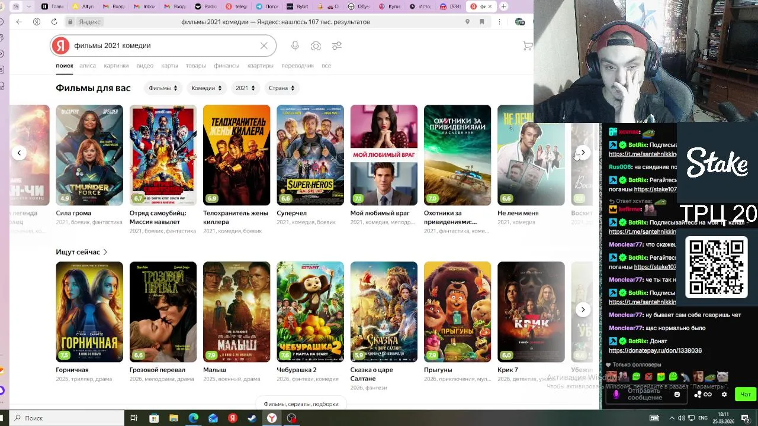Open the Малыш movie poster

236,312
